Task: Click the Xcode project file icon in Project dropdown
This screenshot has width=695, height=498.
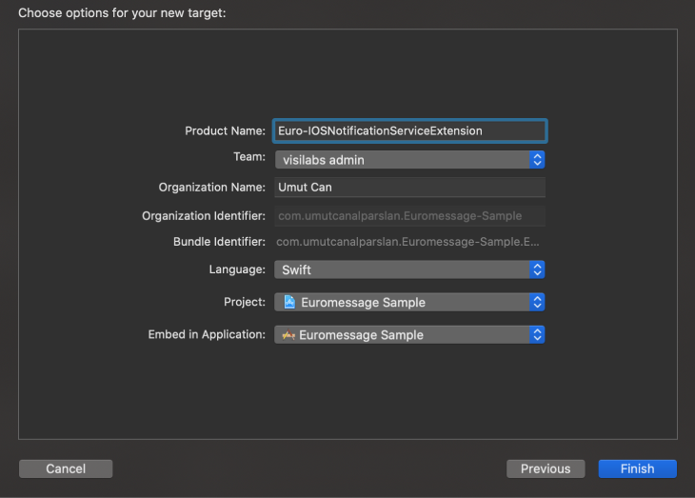Action: pos(289,302)
